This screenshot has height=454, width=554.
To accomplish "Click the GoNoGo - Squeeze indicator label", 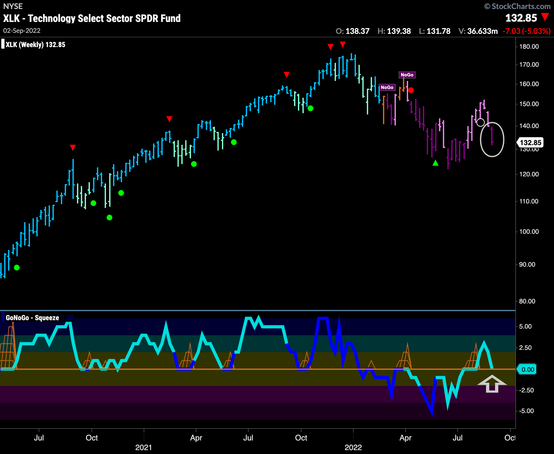I will pyautogui.click(x=32, y=318).
